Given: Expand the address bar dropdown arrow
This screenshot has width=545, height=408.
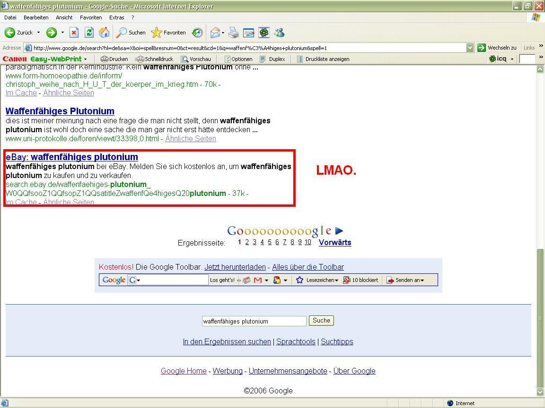Looking at the screenshot, I should (470, 48).
